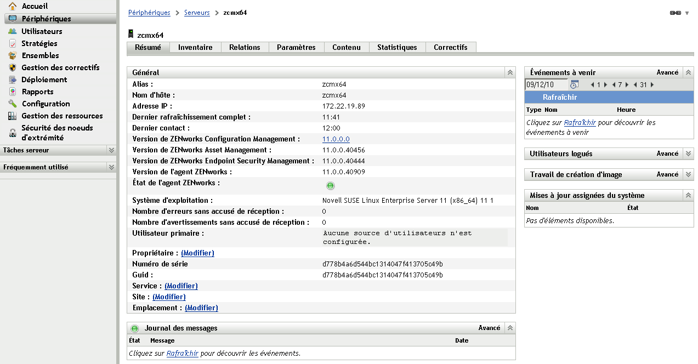The image size is (698, 364).
Task: Collapse the Général panel
Action: pos(509,72)
